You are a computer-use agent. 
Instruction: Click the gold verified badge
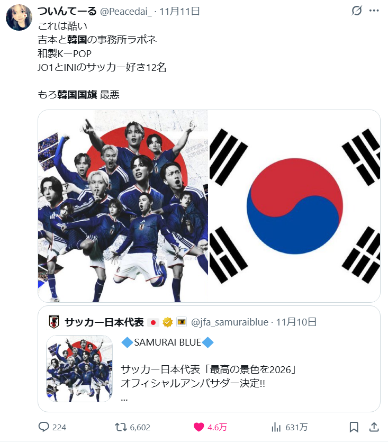pos(168,322)
